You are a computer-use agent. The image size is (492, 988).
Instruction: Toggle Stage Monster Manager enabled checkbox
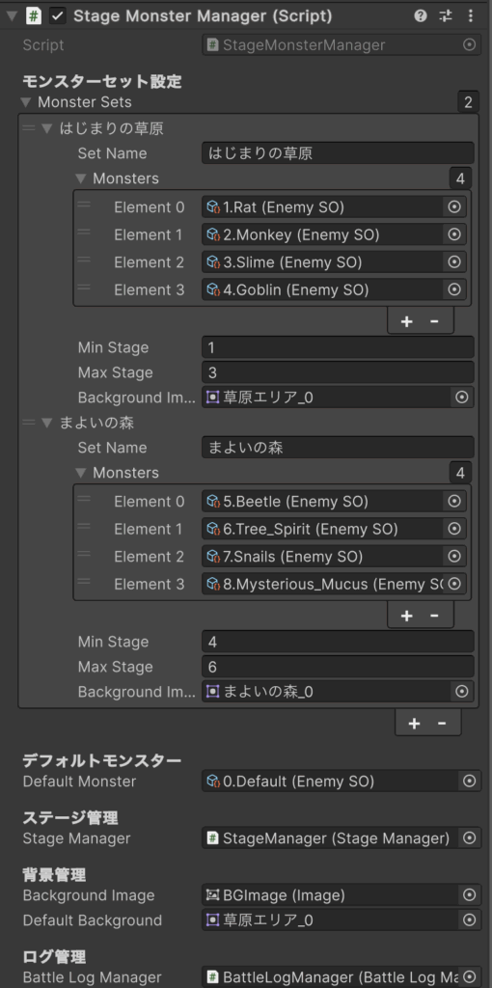(57, 16)
